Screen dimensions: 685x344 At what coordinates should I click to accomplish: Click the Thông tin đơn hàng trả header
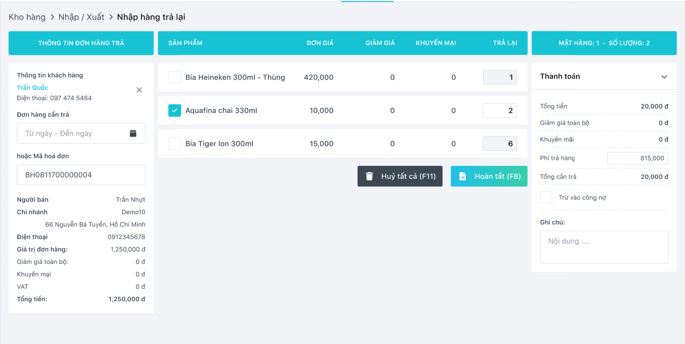point(81,43)
